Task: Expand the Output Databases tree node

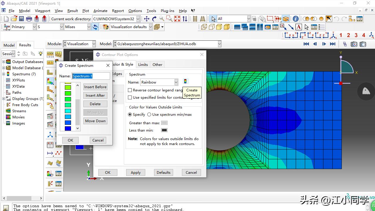Action: (4, 62)
